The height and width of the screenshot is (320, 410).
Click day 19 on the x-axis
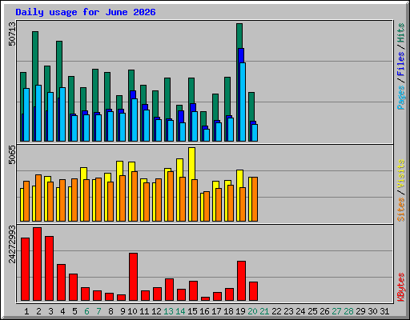tap(240, 311)
